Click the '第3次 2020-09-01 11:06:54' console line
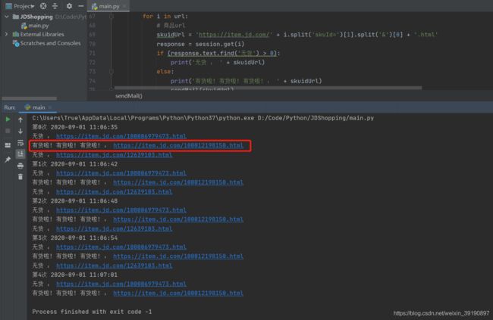The image size is (493, 320). point(75,238)
